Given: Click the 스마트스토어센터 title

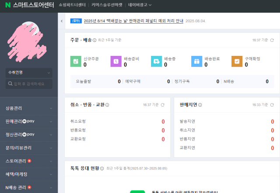Looking at the screenshot, I should 33,5.
